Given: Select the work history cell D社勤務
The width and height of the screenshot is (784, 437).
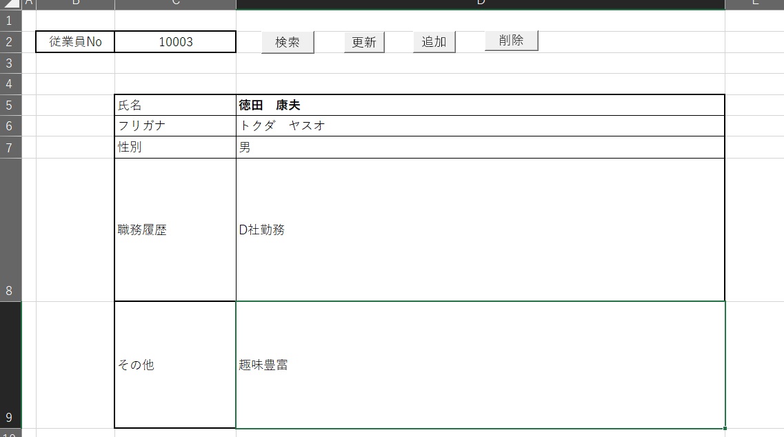Looking at the screenshot, I should coord(480,230).
